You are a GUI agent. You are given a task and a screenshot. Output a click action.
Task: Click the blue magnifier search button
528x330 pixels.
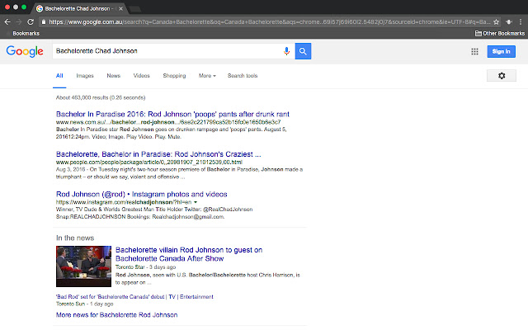click(303, 51)
